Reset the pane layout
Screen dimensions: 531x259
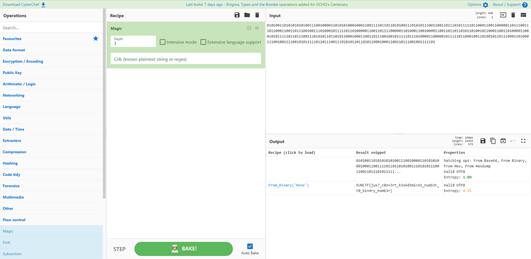pos(523,15)
